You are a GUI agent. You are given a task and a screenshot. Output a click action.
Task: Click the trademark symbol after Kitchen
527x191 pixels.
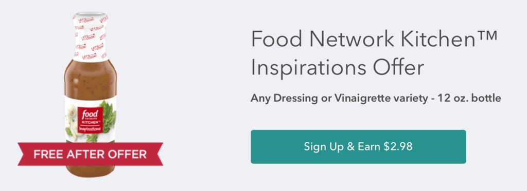click(486, 35)
